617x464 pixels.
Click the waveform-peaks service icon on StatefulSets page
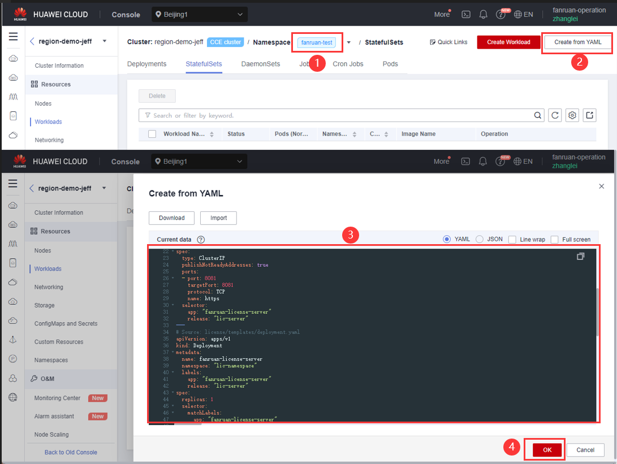pos(14,97)
